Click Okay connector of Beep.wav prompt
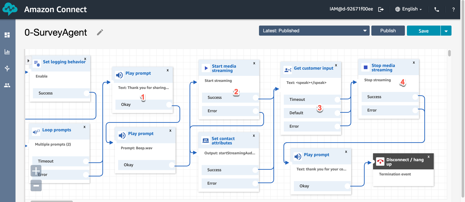This screenshot has width=465, height=202. (x=172, y=165)
